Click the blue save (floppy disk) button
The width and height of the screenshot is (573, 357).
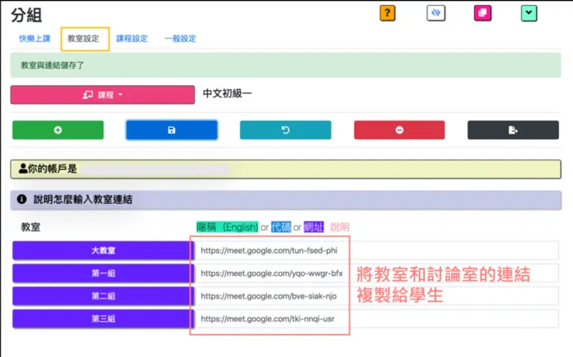172,130
